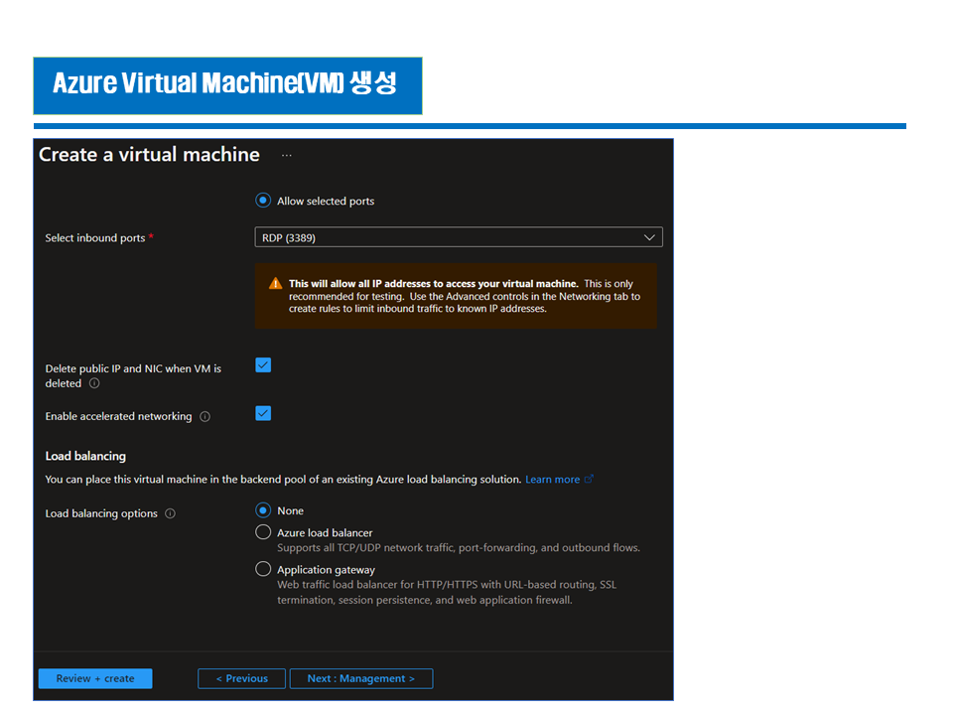Choose Application gateway radio button
Screen dimensions: 953x715
tap(262, 569)
